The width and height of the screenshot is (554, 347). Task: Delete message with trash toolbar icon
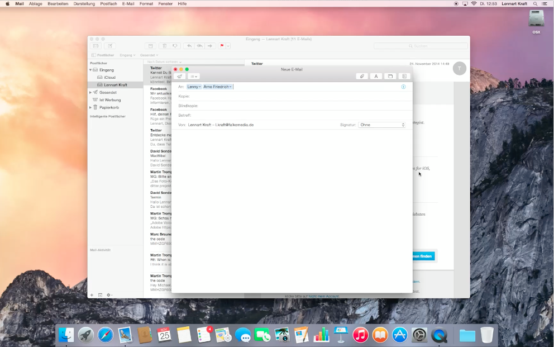164,46
